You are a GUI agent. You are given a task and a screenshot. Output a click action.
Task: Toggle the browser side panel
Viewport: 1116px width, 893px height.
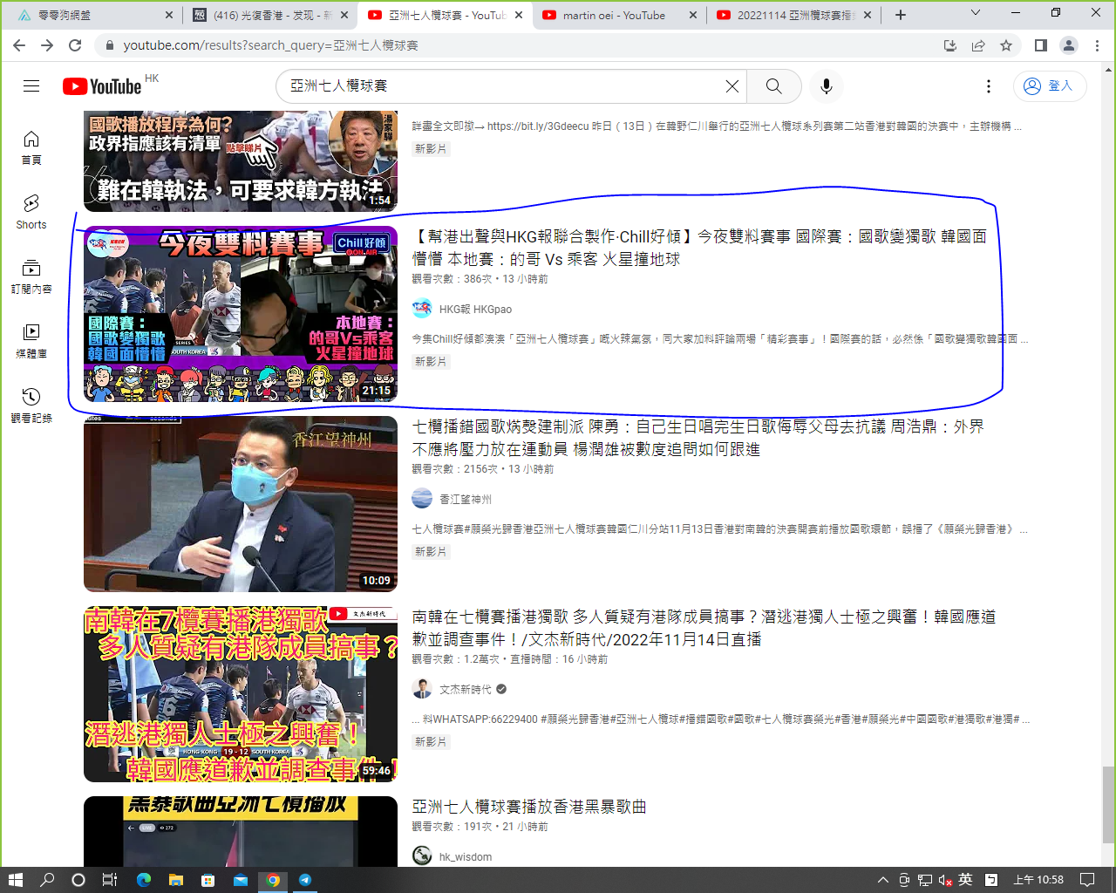tap(1041, 45)
